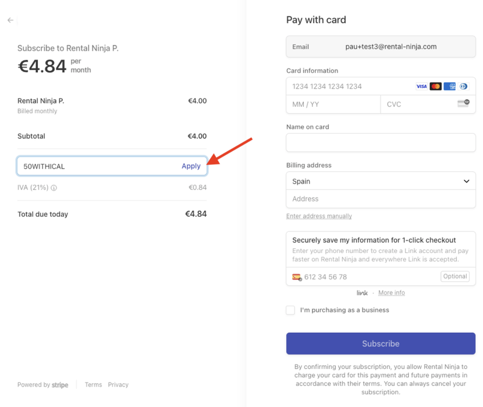Screen dimensions: 483x407
Task: Focus the CVC field
Action: (428, 104)
